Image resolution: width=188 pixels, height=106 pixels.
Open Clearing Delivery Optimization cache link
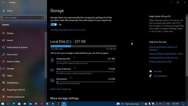[x=166, y=54]
